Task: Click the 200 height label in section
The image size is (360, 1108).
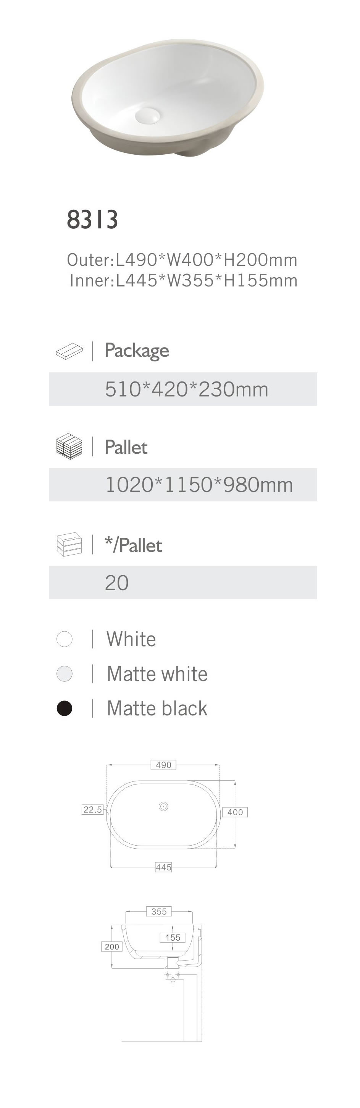Action: pos(112,946)
